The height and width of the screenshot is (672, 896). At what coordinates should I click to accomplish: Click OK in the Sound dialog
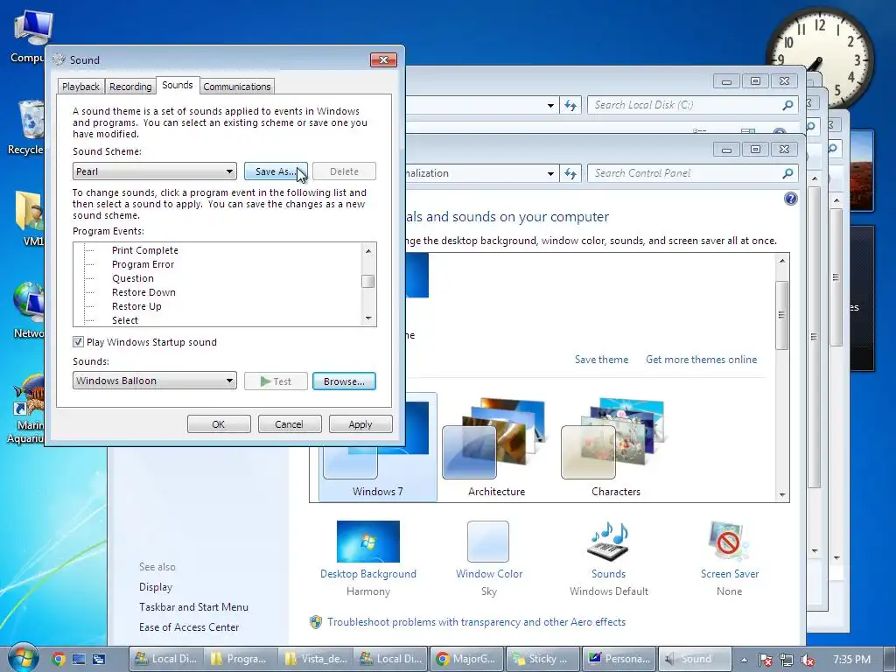coord(219,424)
